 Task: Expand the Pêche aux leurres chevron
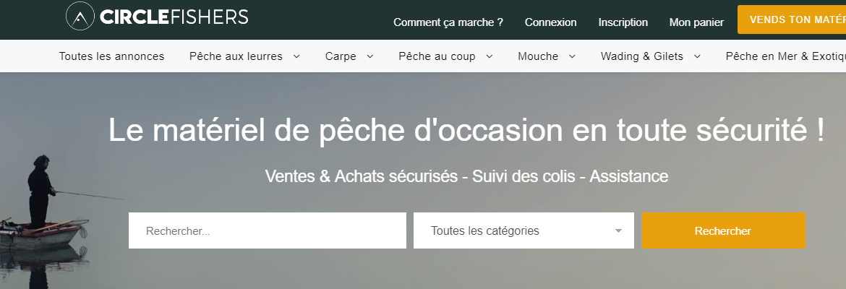296,56
